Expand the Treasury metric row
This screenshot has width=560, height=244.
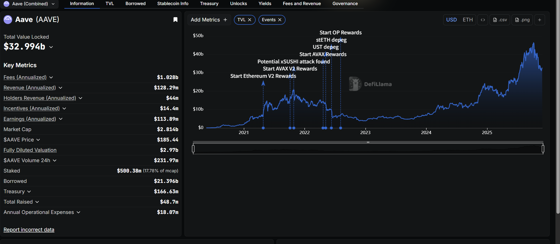[29, 191]
